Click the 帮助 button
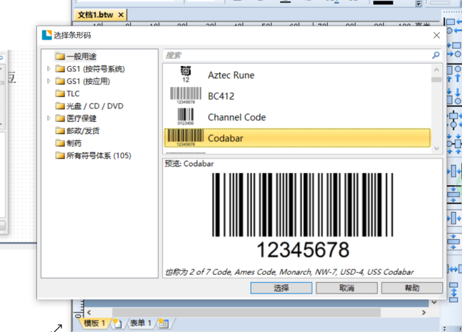The image size is (462, 332). (x=412, y=288)
